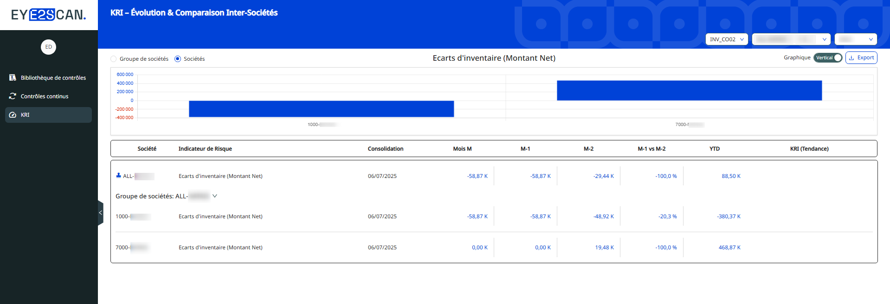Screen dimensions: 890x304
Task: Click the KRI gauge icon in sidebar
Action: coord(13,115)
